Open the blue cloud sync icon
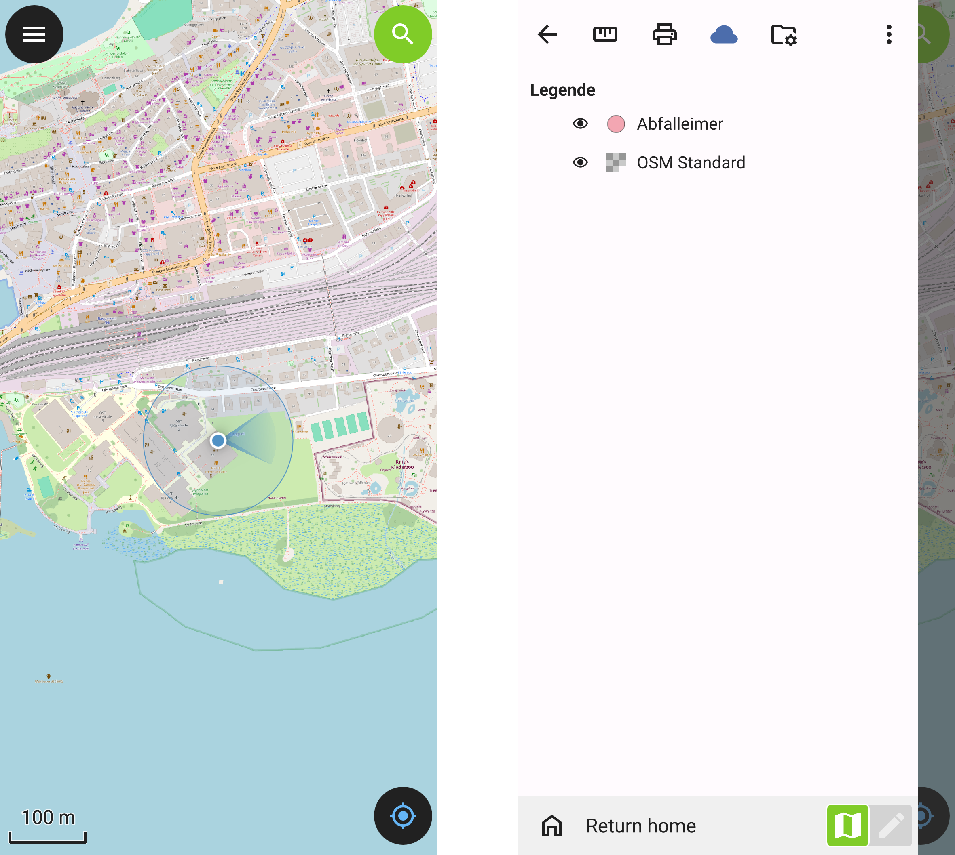The width and height of the screenshot is (955, 855). pos(724,35)
